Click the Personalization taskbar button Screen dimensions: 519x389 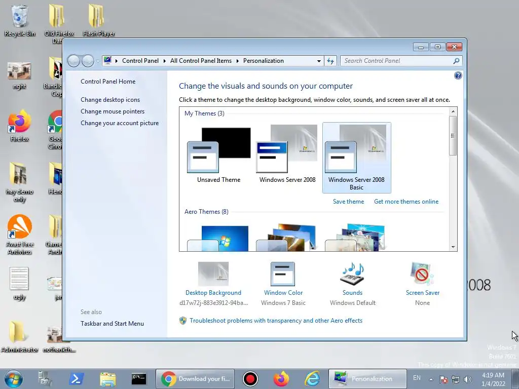coord(367,379)
